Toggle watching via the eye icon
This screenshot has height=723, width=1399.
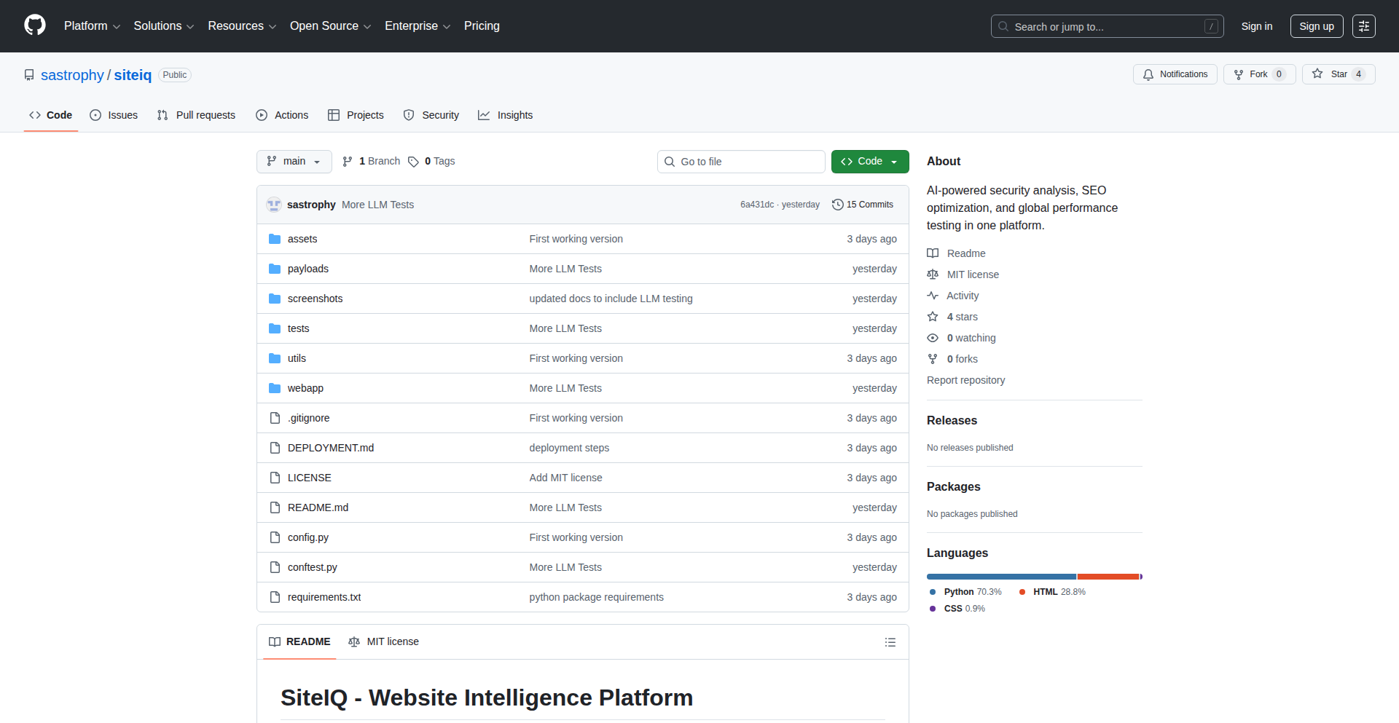click(933, 338)
